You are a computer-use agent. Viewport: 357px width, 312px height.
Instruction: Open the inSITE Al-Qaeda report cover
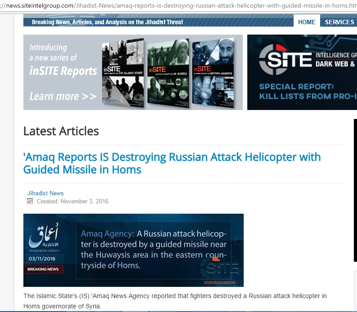(x=168, y=73)
